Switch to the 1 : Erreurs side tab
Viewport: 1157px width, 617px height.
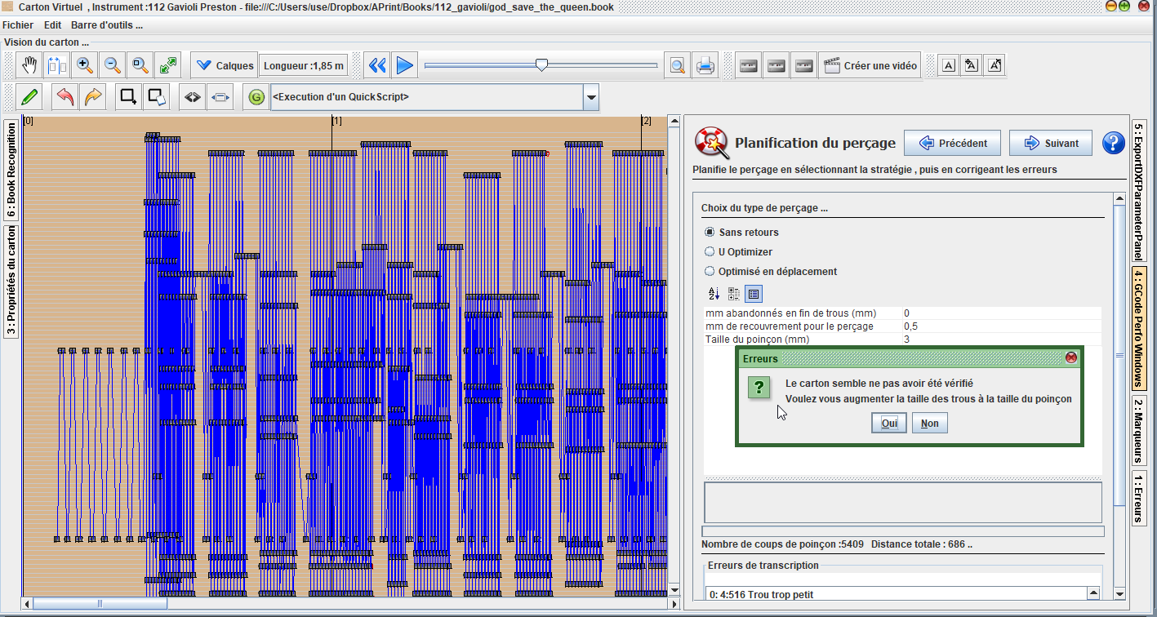[1138, 497]
